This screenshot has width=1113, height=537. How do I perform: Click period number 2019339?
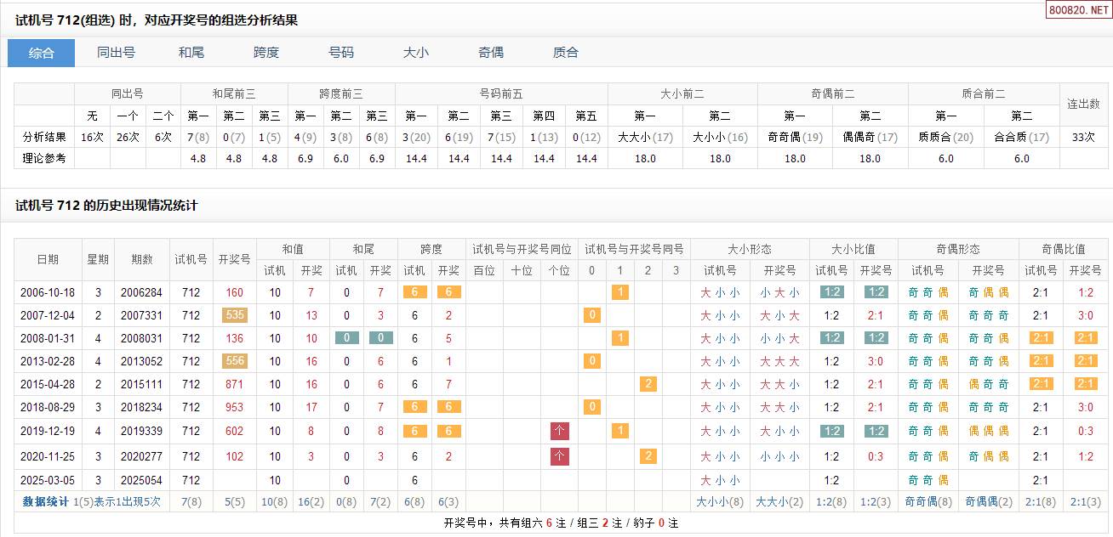click(x=141, y=431)
